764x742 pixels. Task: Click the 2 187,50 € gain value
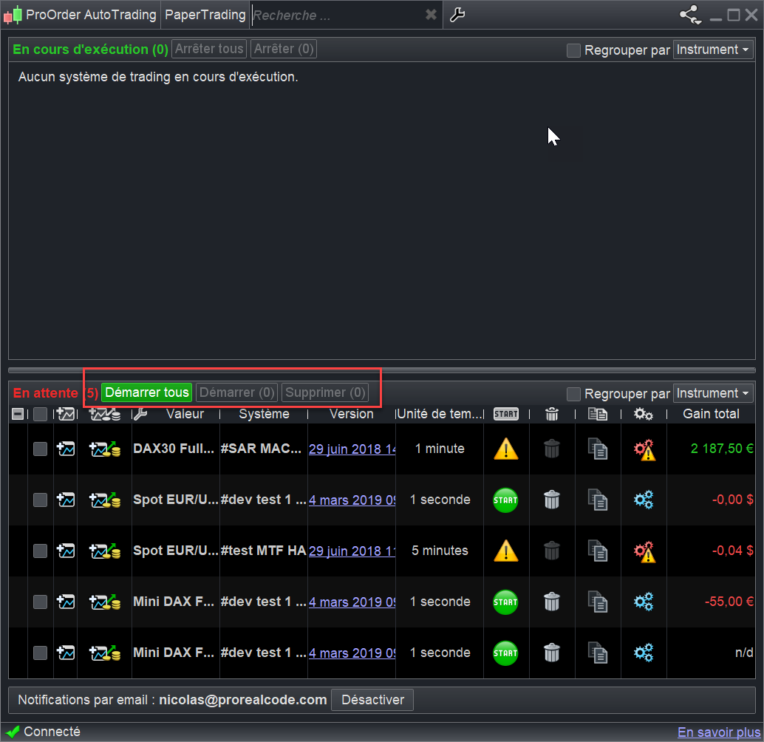pos(722,449)
